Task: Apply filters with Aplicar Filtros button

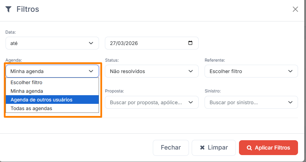Action: [268, 148]
